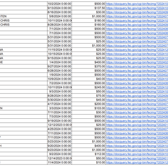
Task: Select the 9/2/2024 0:00:00 cell
Action: click(x=60, y=154)
